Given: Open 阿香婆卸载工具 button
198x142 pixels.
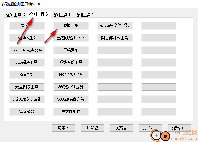Looking at the screenshot, I should click(x=115, y=38).
